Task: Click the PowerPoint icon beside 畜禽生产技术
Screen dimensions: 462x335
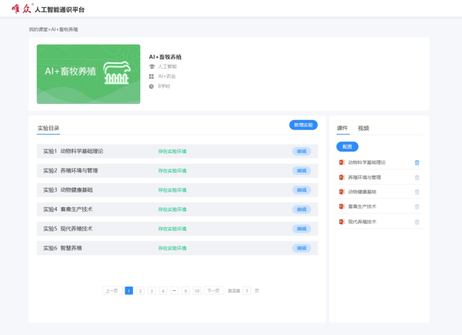Action: point(342,207)
